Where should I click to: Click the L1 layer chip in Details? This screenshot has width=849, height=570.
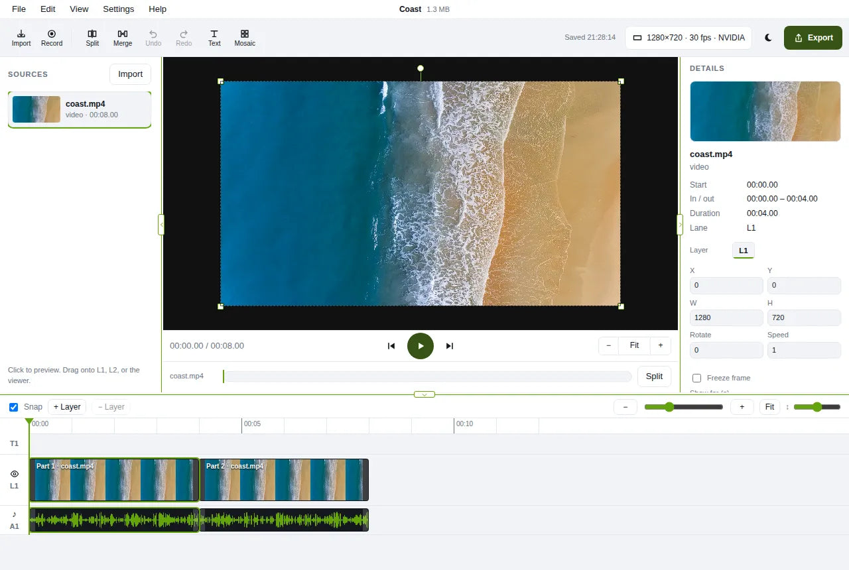point(744,251)
